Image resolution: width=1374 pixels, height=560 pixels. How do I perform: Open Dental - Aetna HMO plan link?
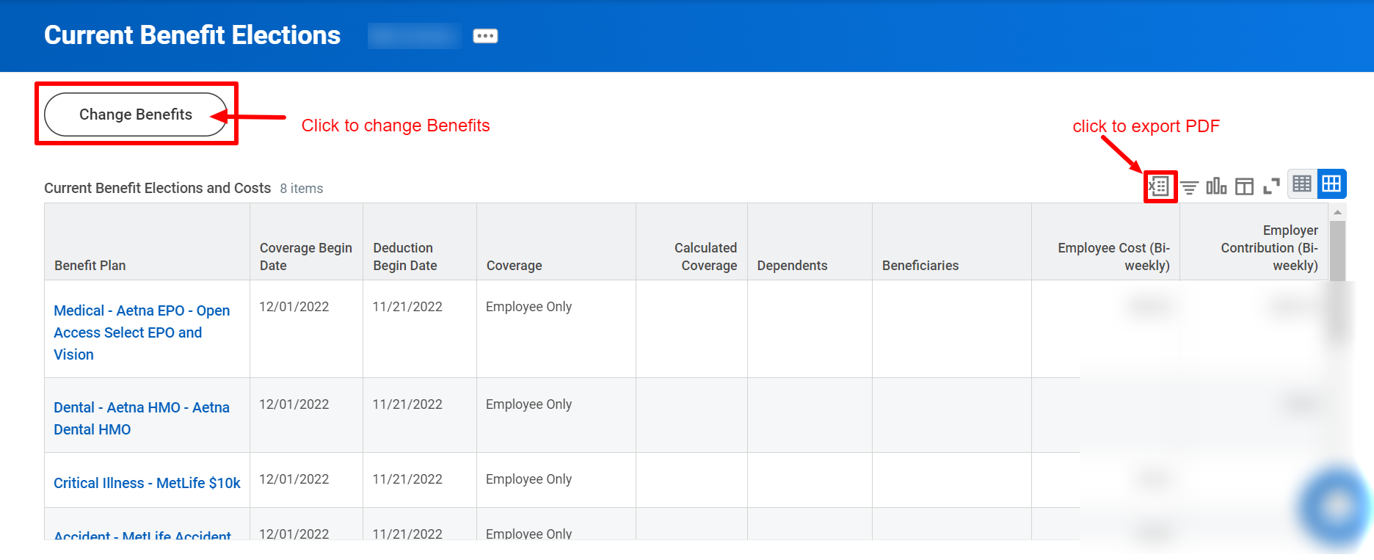click(x=142, y=418)
